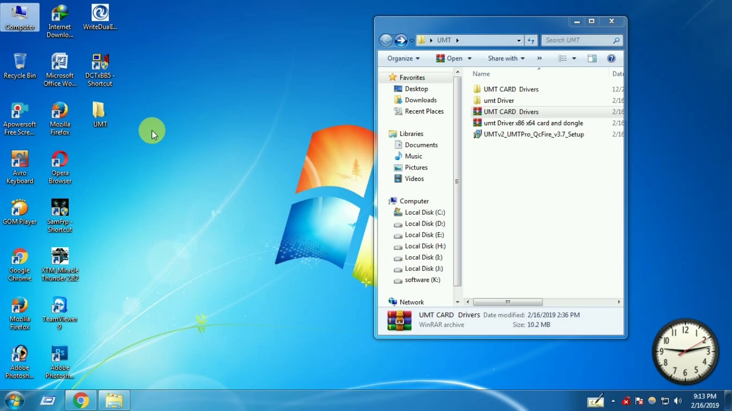Open WinRAR archive via Open button
This screenshot has height=411, width=732.
coord(449,58)
